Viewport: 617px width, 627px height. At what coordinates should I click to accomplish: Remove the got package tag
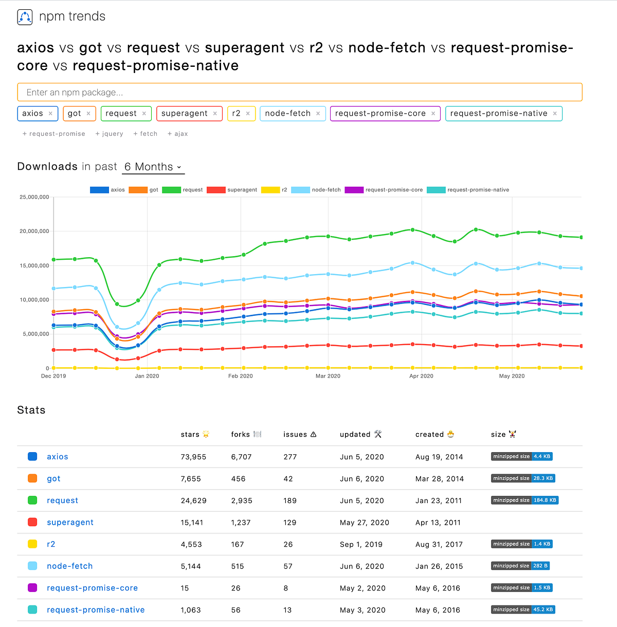[88, 113]
